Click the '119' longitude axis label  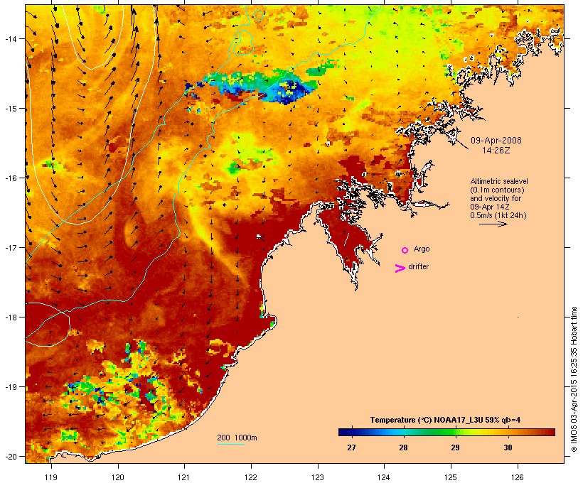tap(51, 477)
